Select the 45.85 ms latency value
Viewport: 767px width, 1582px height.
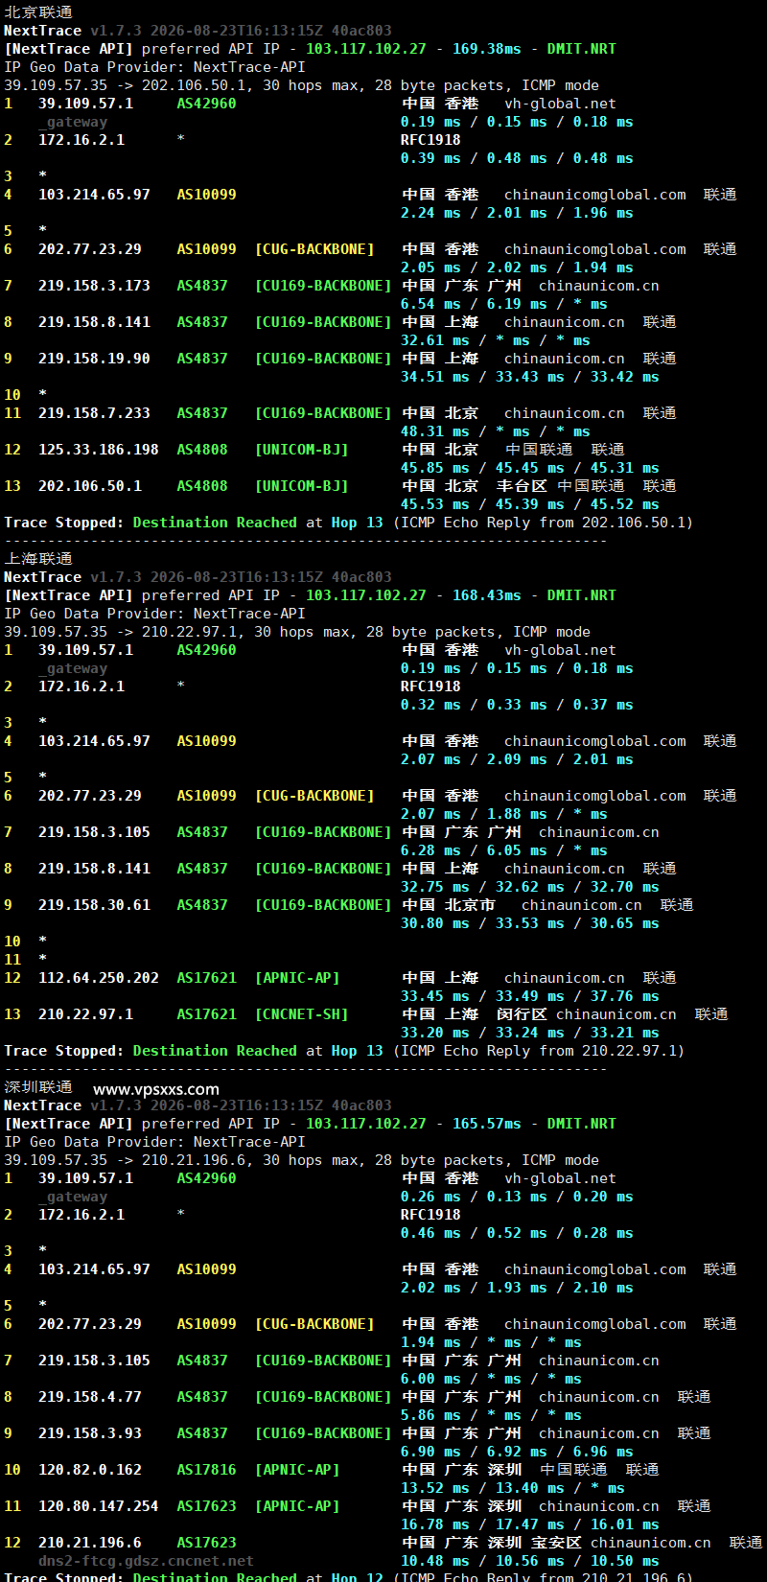click(435, 468)
